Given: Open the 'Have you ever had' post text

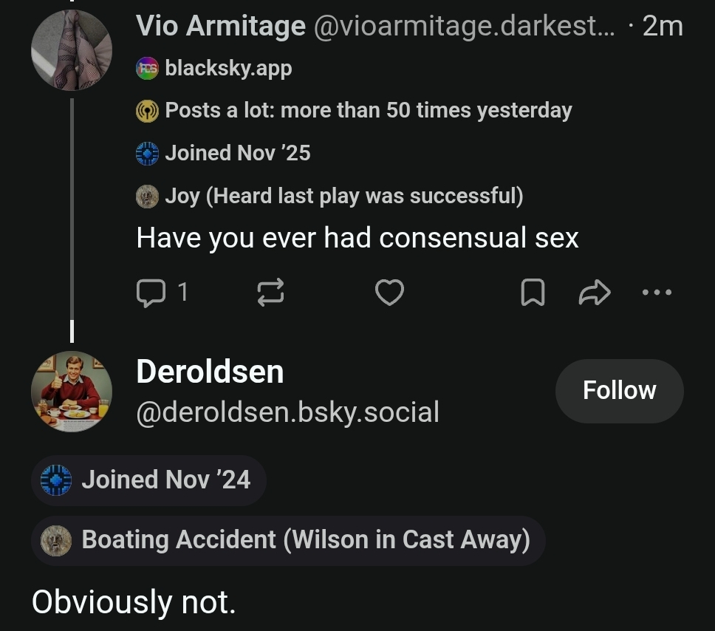Looking at the screenshot, I should 357,238.
